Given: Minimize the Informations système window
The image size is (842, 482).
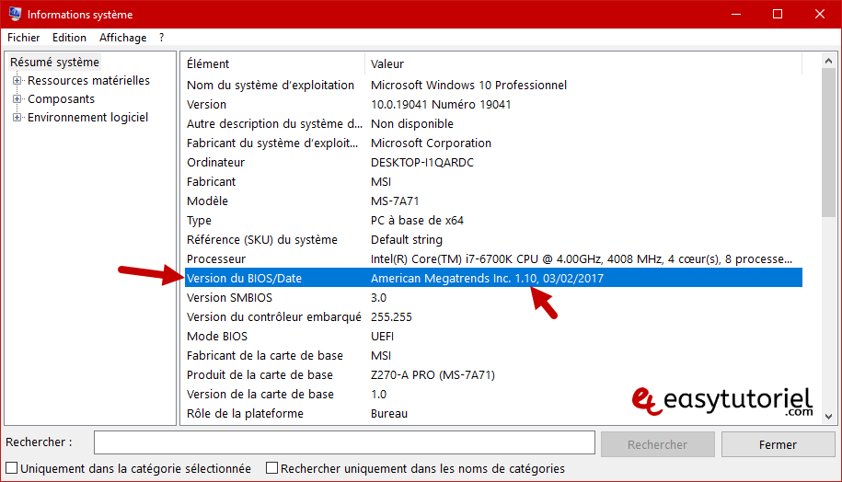Looking at the screenshot, I should click(x=736, y=14).
